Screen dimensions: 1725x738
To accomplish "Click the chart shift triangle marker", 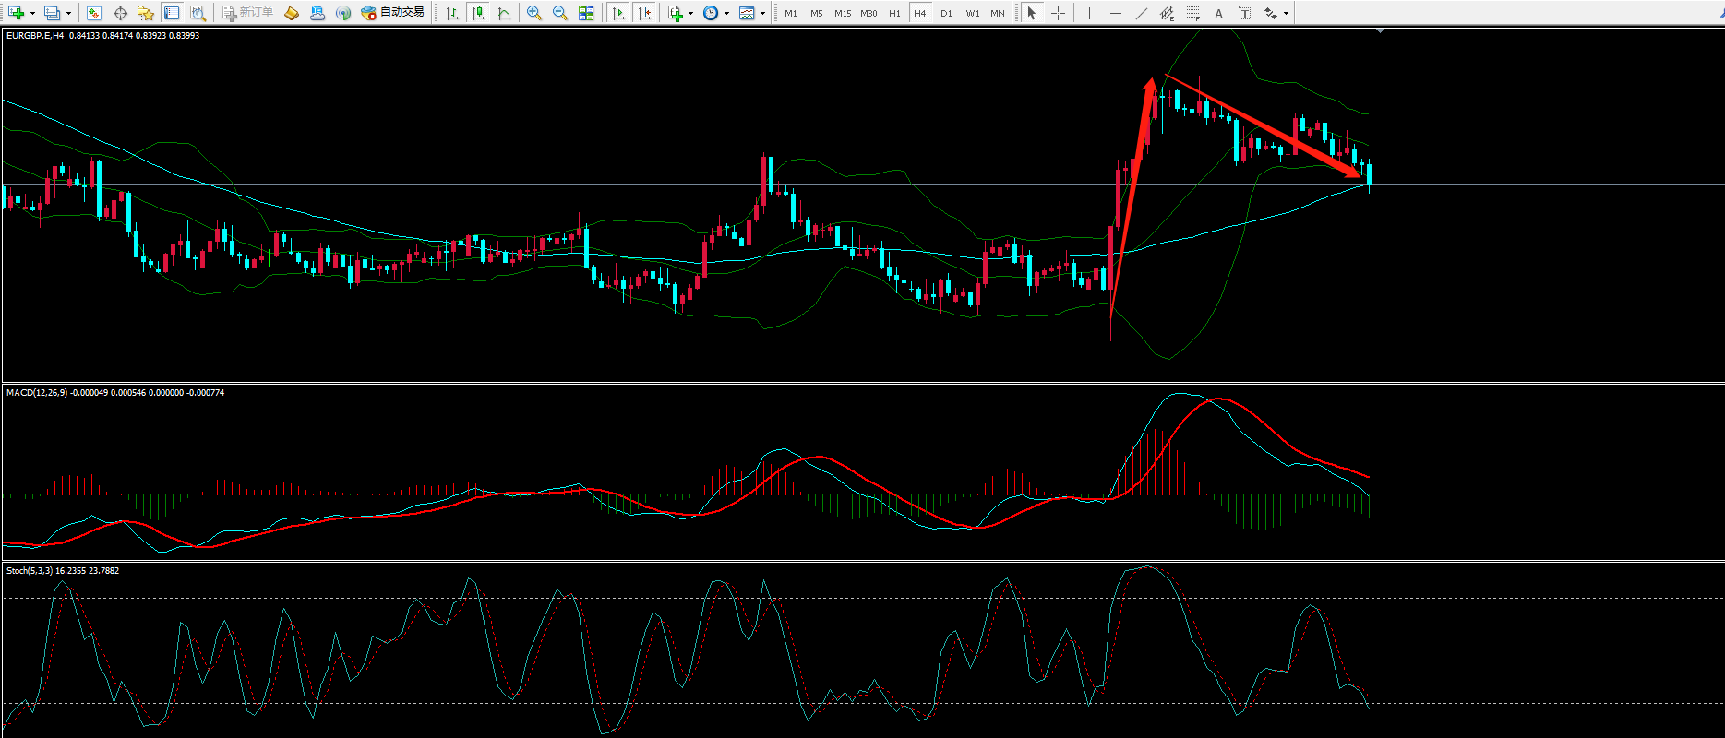I will [x=1380, y=31].
